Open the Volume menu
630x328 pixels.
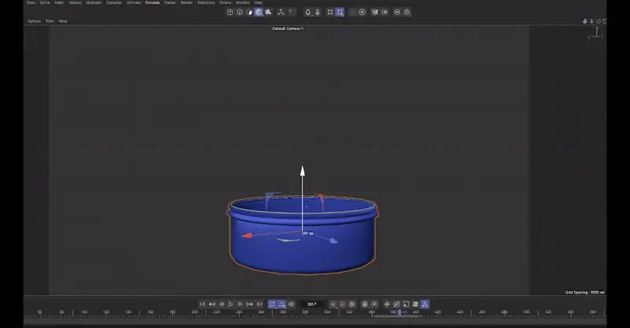point(75,2)
